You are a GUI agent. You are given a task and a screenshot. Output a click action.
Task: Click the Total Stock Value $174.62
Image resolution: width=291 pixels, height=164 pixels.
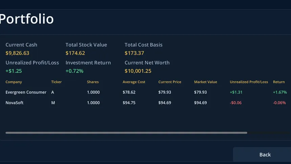(x=75, y=53)
